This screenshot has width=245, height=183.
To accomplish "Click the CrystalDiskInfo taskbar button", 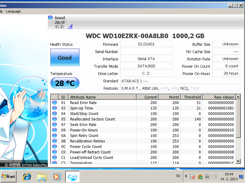I will [73, 177].
